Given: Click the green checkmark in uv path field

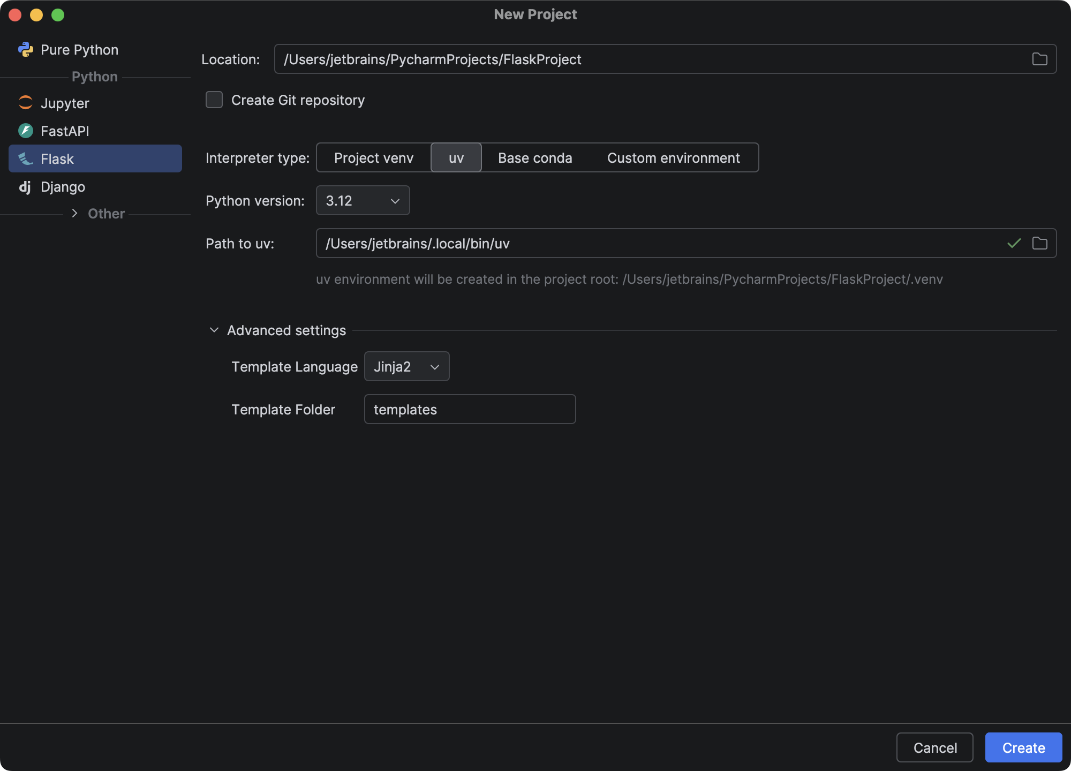Looking at the screenshot, I should (1014, 243).
